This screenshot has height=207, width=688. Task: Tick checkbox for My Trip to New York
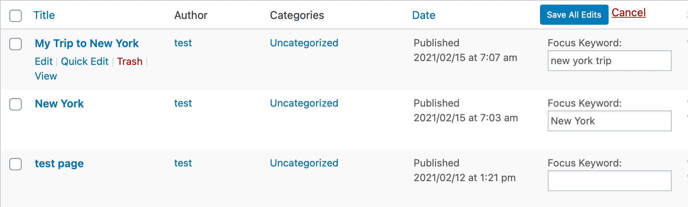[x=15, y=44]
